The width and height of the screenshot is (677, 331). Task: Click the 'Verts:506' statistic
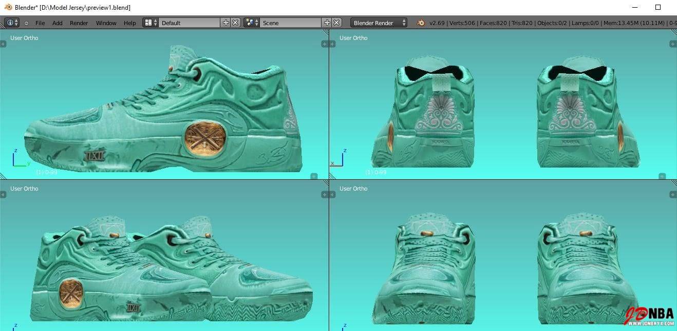point(462,23)
